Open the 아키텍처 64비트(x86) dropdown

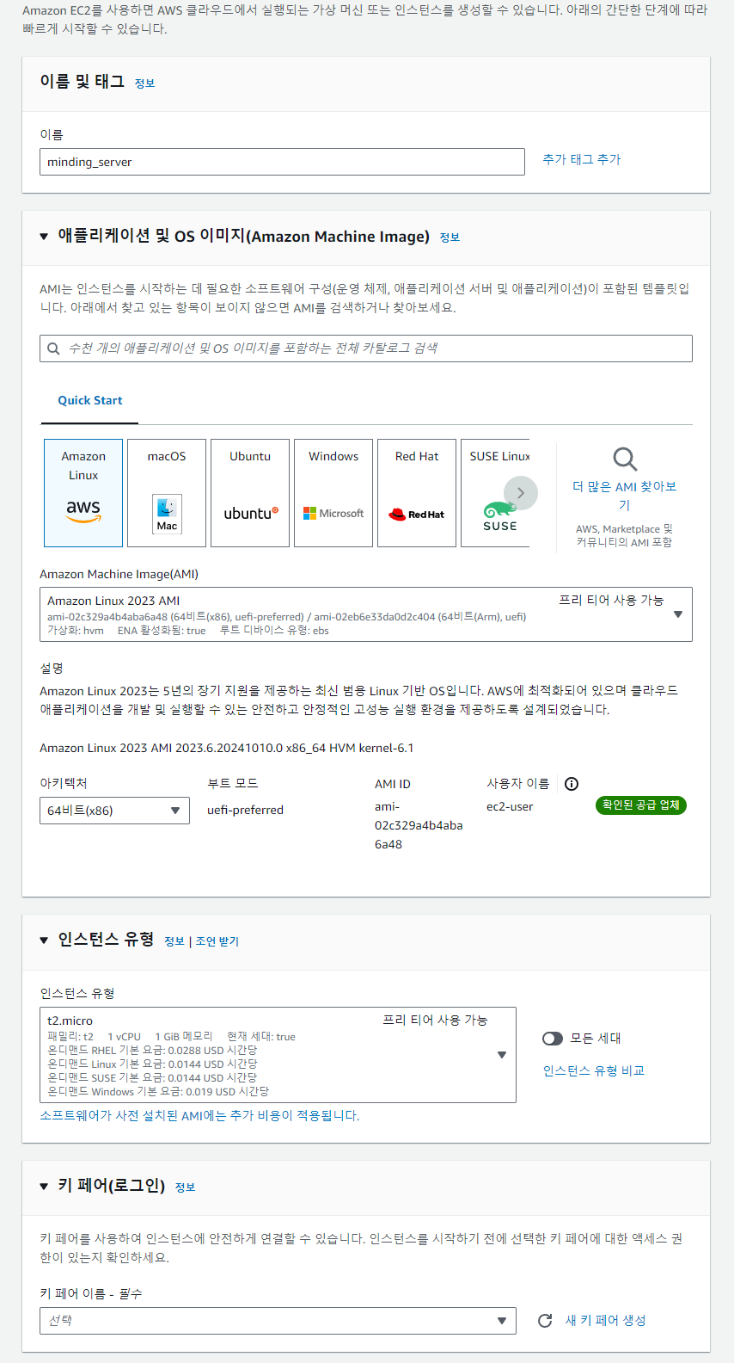(114, 811)
